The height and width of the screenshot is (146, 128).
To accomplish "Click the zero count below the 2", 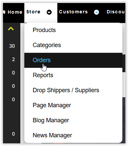I will click(x=13, y=73).
